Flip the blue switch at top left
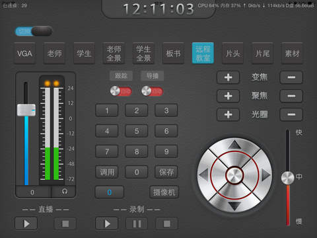The height and width of the screenshot is (238, 317). click(x=34, y=31)
